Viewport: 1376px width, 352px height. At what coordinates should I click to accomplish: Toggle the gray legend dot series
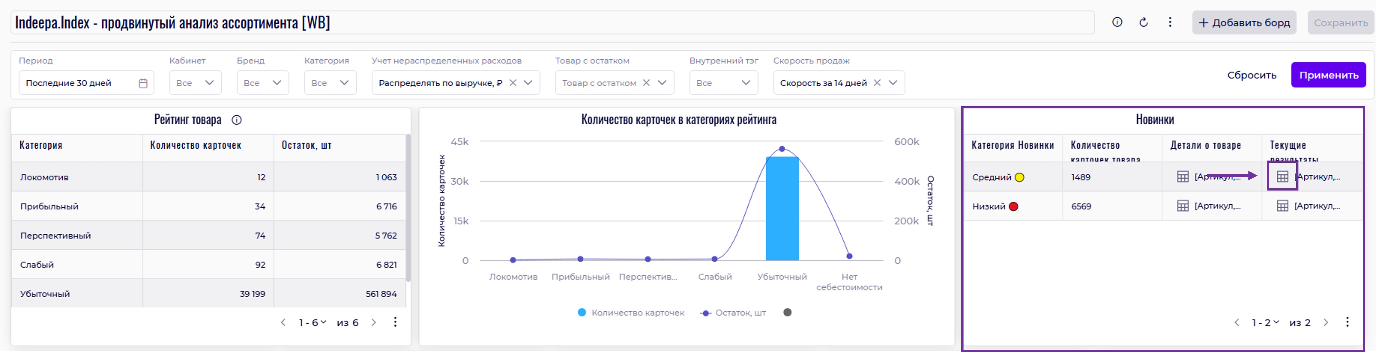point(787,313)
